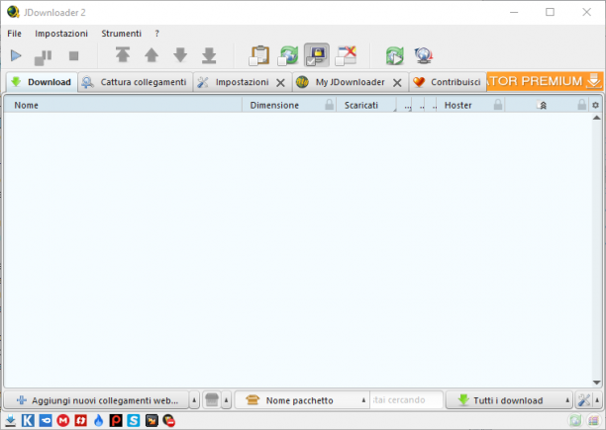This screenshot has width=606, height=430.
Task: Click the search text input field
Action: click(406, 400)
